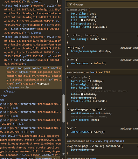Collapse the text2707 element node
Image resolution: width=138 pixels, height=159 pixels.
3,37
